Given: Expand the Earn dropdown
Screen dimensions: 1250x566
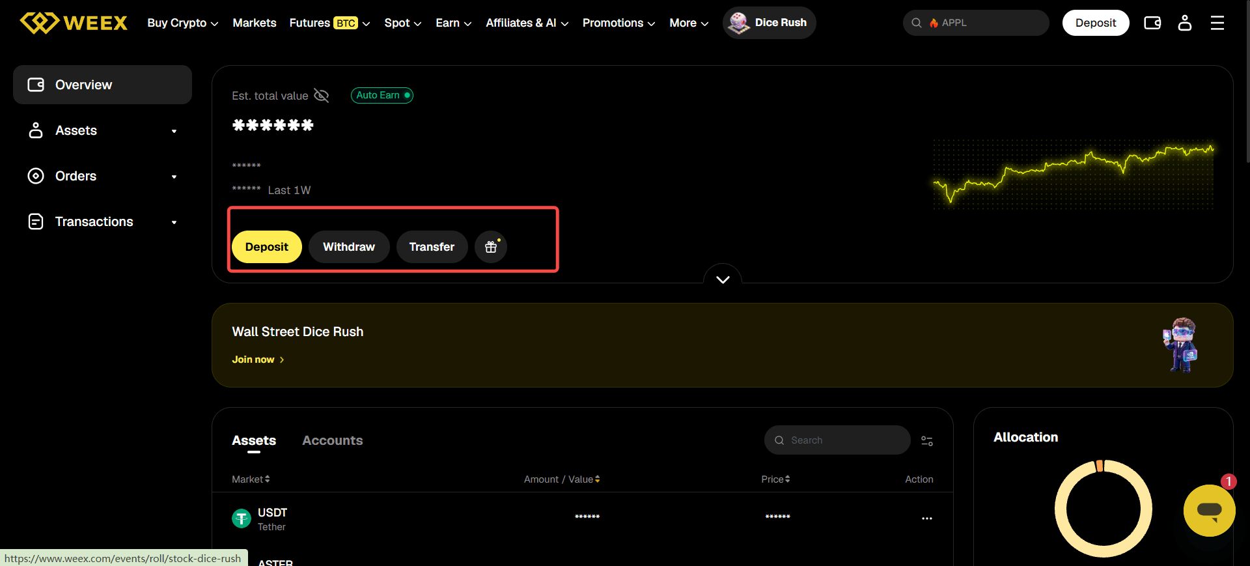Looking at the screenshot, I should pyautogui.click(x=454, y=23).
